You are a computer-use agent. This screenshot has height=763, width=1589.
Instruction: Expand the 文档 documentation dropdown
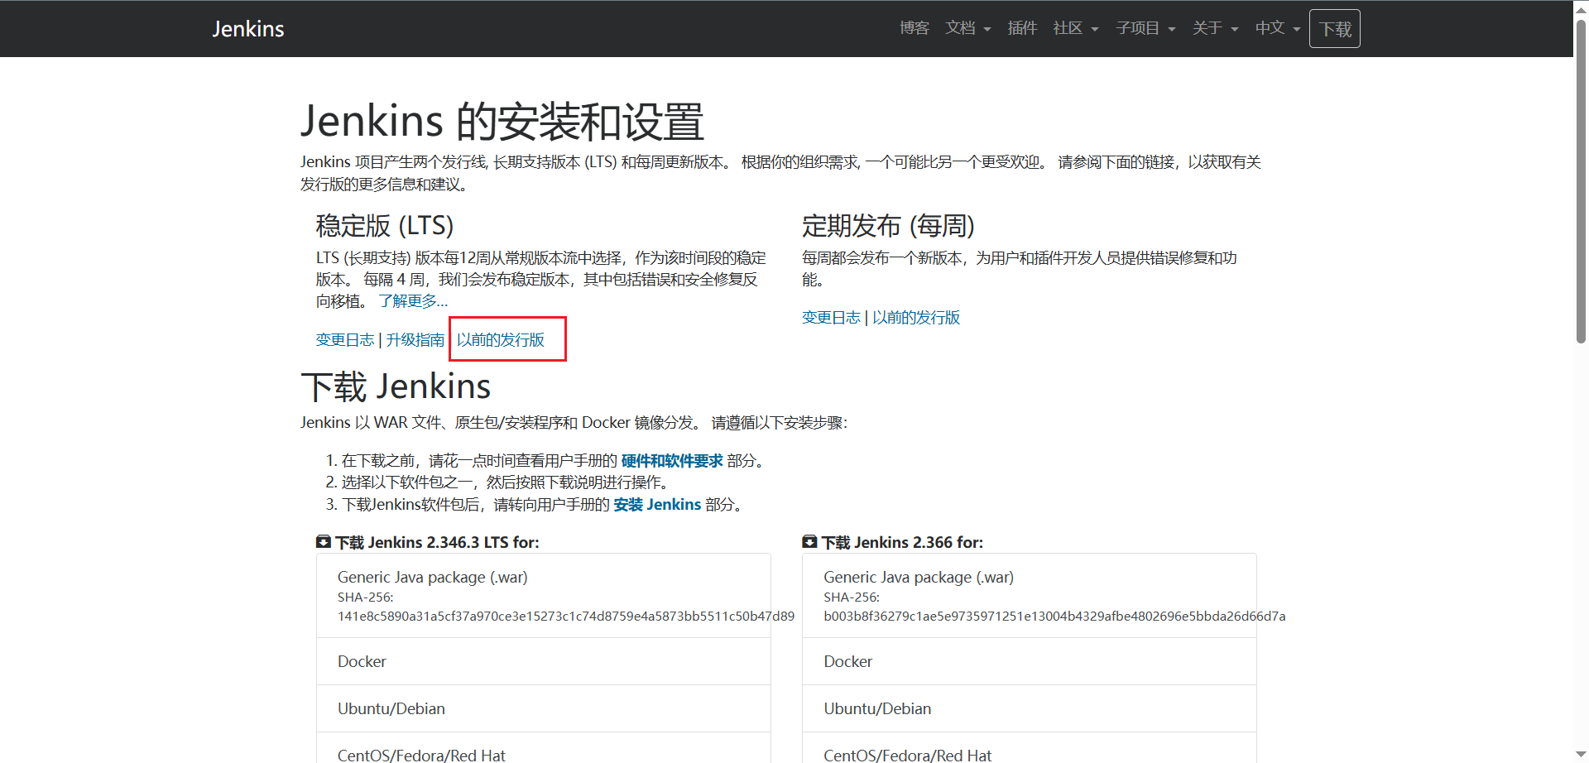(967, 28)
